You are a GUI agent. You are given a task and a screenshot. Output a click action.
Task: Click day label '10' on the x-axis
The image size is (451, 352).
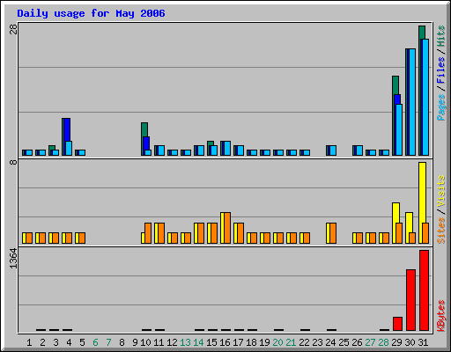(x=145, y=342)
